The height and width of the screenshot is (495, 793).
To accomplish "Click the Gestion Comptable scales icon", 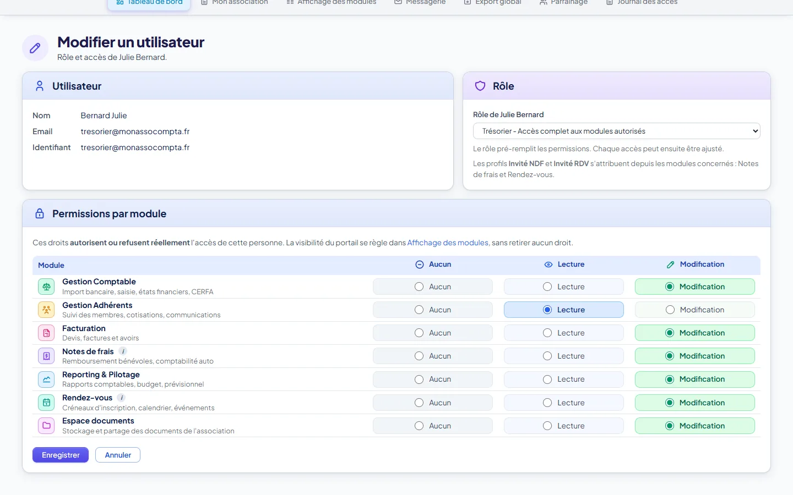I will coord(46,287).
